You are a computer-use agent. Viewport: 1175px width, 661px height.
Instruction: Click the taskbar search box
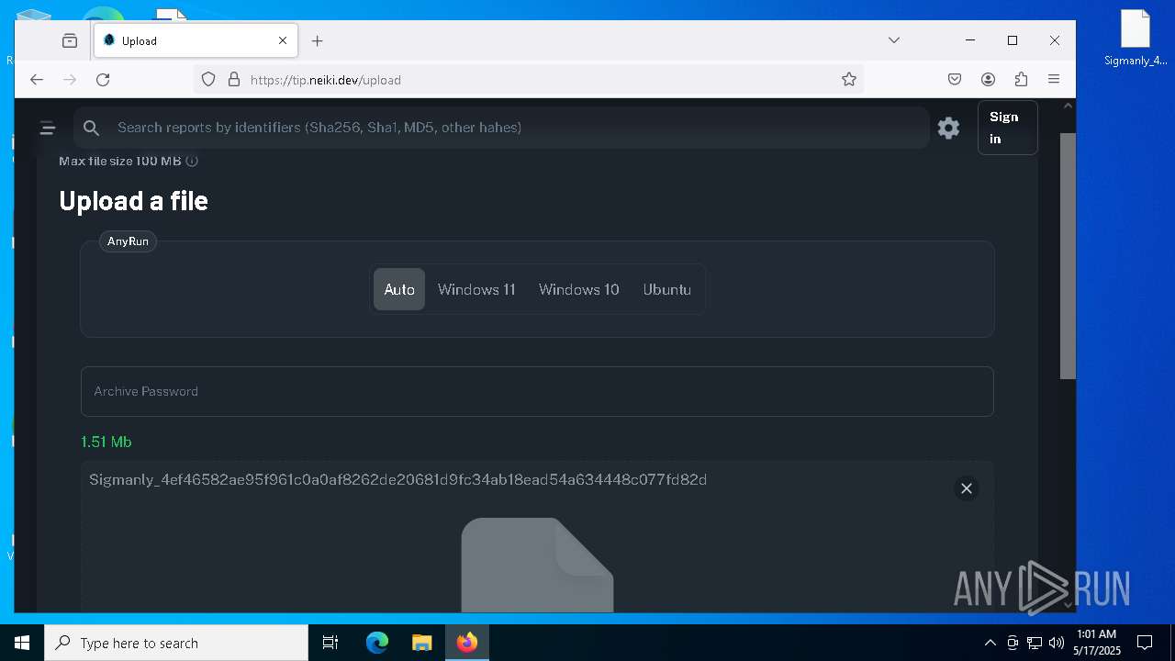point(176,643)
